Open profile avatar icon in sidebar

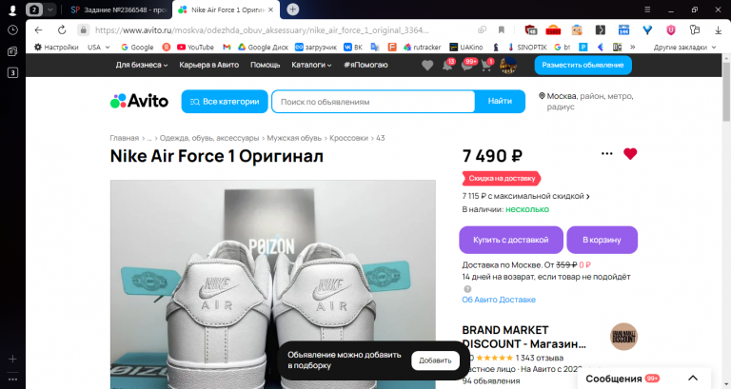[12, 10]
